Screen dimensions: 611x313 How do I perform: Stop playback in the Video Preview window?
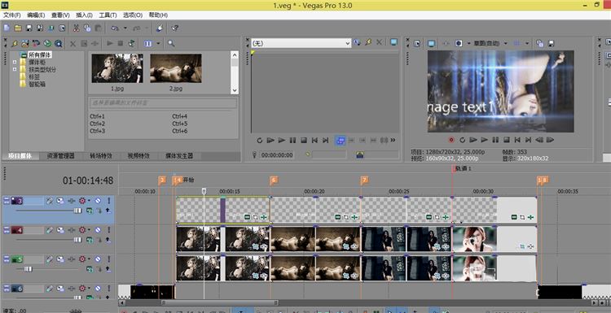click(x=506, y=140)
